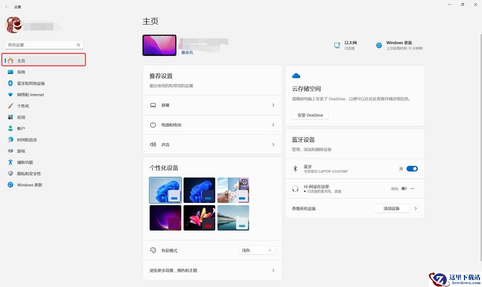Image resolution: width=482 pixels, height=287 pixels.
Task: Expand the 电源和电池 row chevron
Action: (273, 125)
